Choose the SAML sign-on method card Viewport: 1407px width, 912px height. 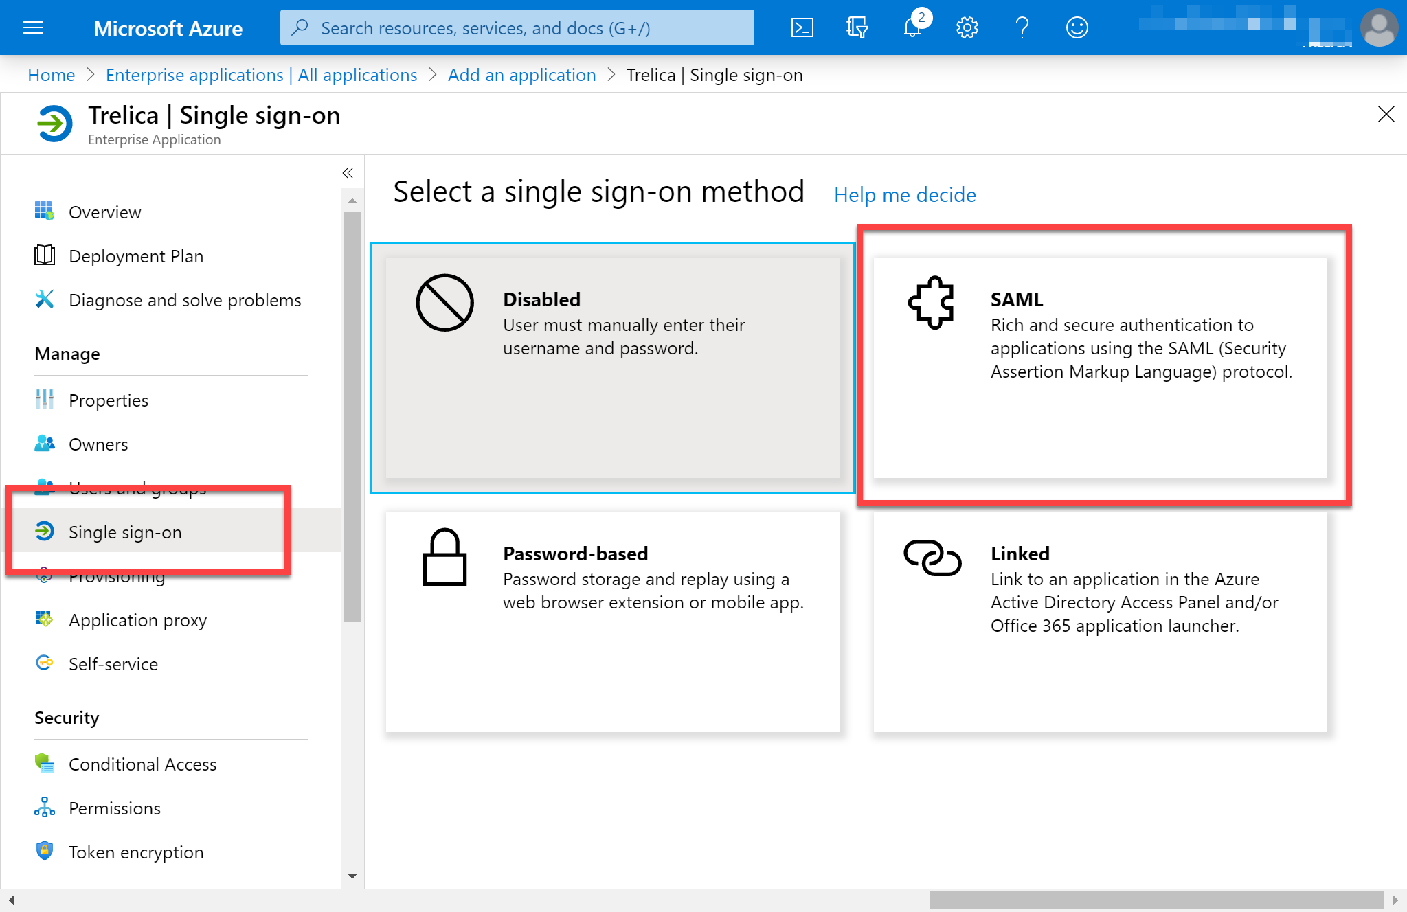(1100, 368)
